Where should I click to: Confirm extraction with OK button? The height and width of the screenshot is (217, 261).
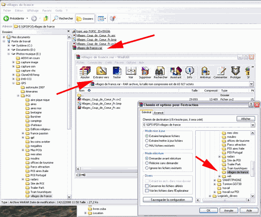coord(209,210)
